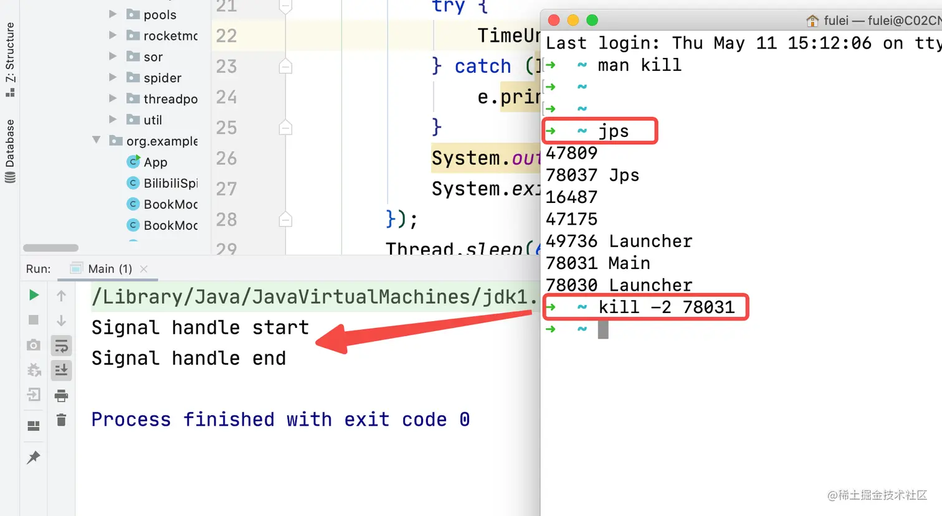Click the exit/login arrow icon in Run toolbar
The width and height of the screenshot is (942, 516).
pos(34,395)
